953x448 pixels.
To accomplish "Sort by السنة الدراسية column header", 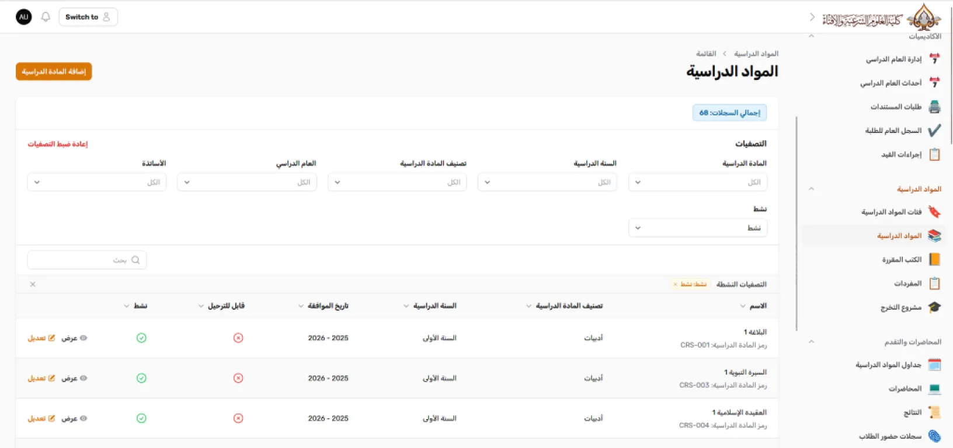I will click(430, 306).
